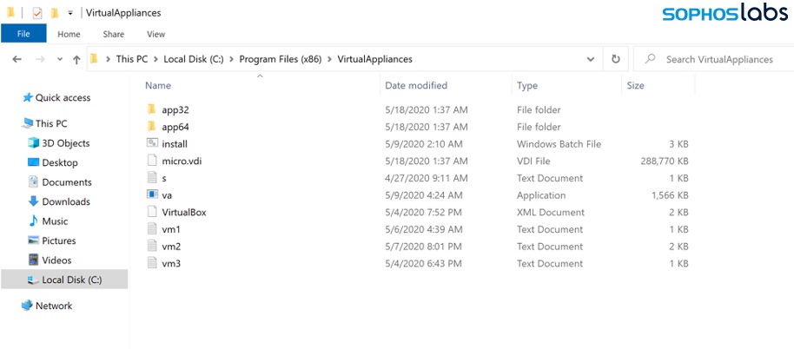This screenshot has width=794, height=349.
Task: Switch to the Share ribbon tab
Action: pyautogui.click(x=113, y=34)
